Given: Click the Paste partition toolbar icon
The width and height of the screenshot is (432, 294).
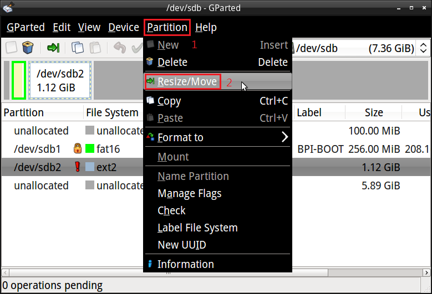Looking at the screenshot, I should 95,48.
